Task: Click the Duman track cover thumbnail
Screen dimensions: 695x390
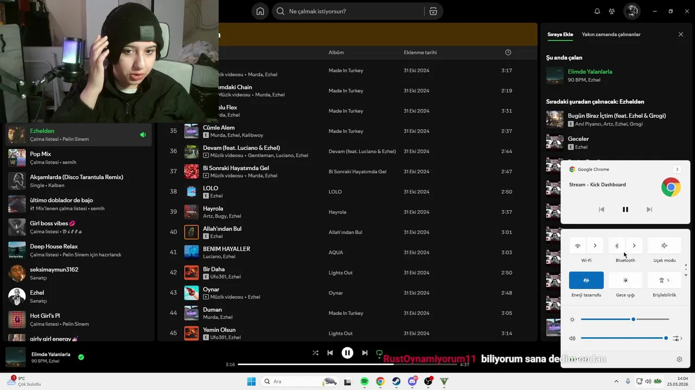Action: click(x=191, y=313)
